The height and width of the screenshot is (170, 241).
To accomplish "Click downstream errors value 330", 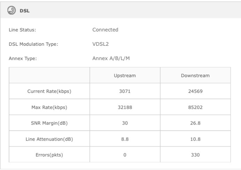I will (195, 155).
